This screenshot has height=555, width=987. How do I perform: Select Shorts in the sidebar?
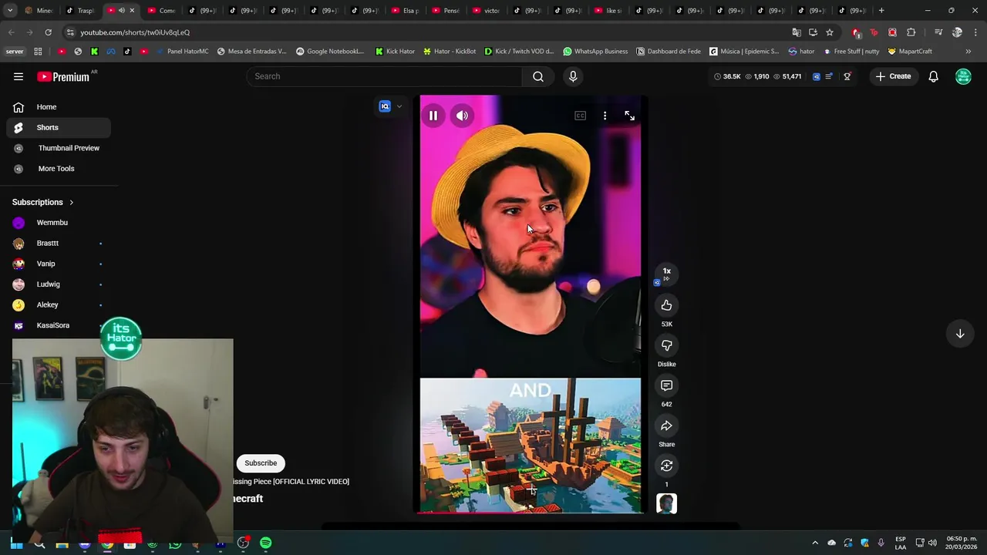coord(59,127)
